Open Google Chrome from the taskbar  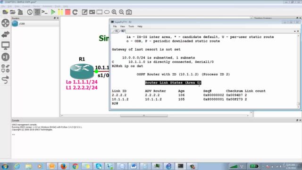[x=75, y=166]
